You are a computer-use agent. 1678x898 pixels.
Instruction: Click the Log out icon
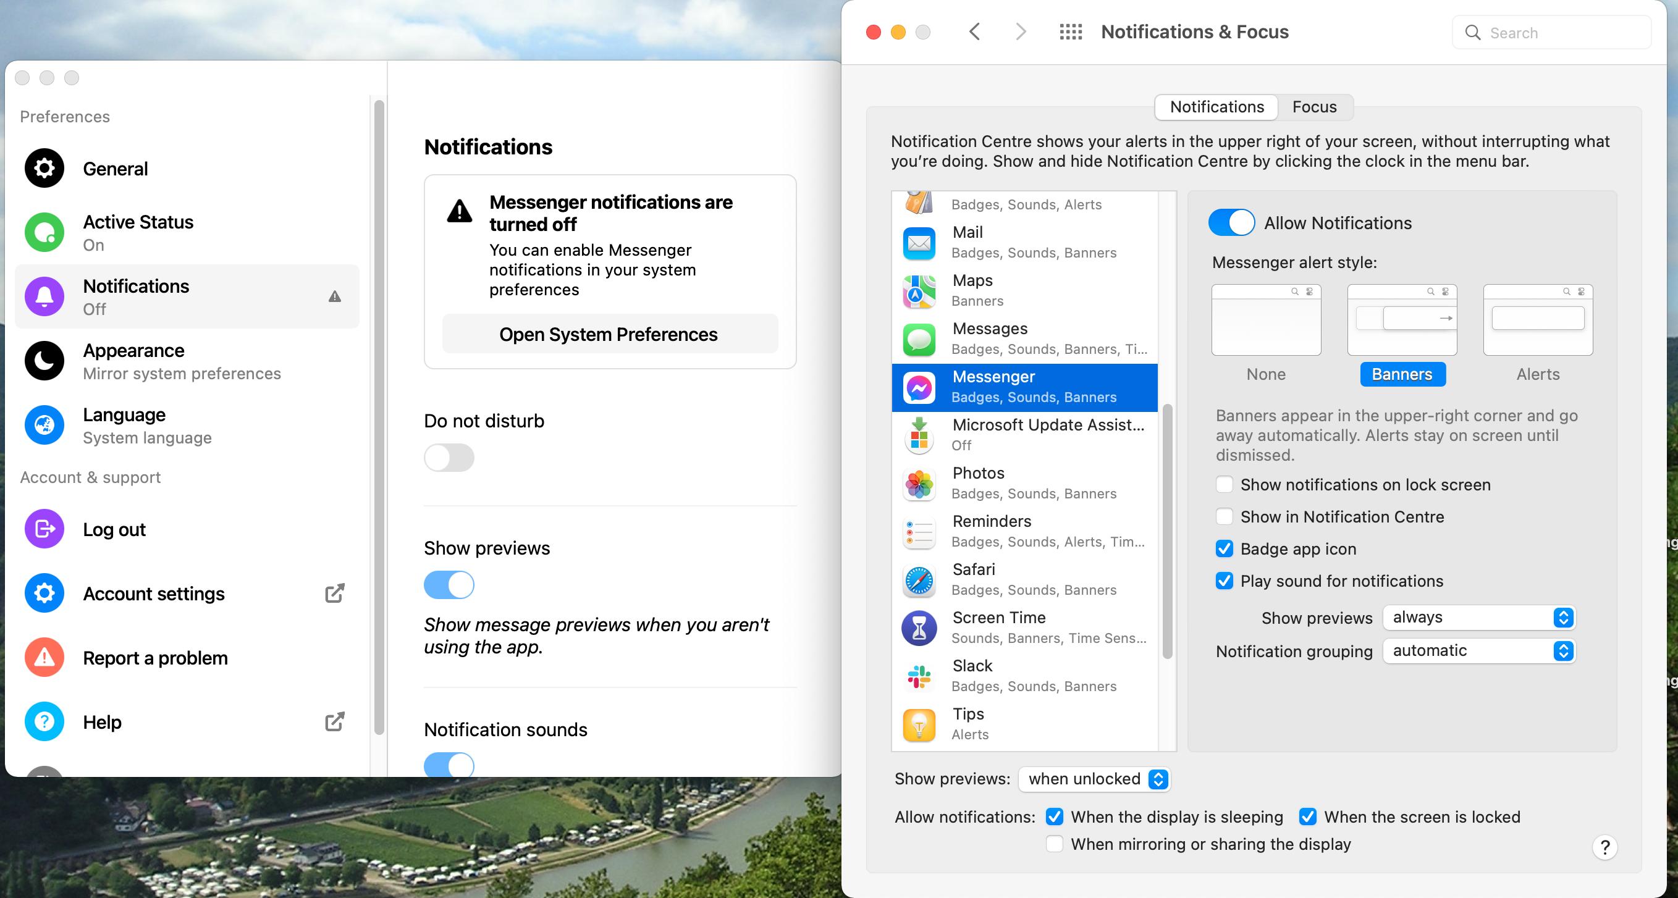44,529
